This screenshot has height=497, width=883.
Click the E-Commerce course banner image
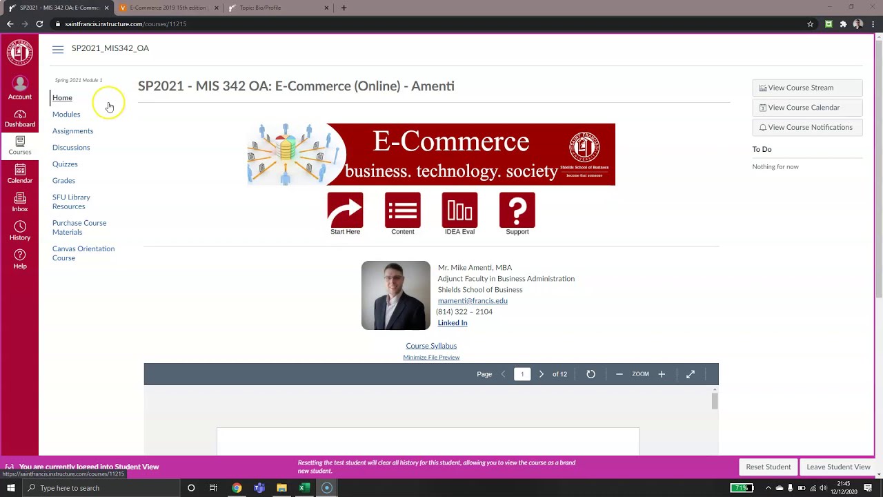point(431,155)
